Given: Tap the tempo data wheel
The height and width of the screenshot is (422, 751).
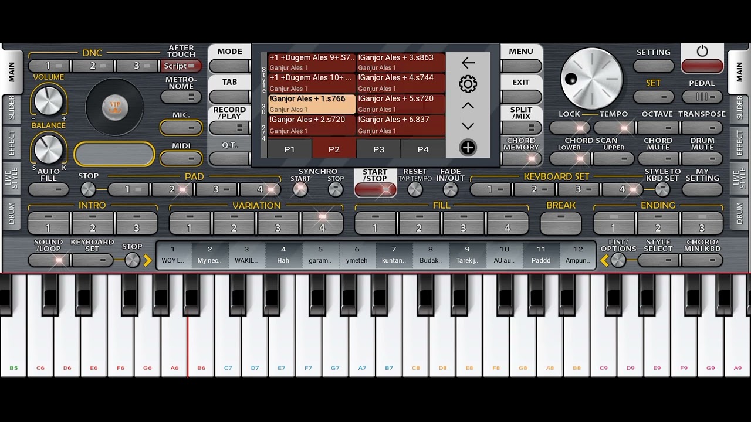Looking at the screenshot, I should click(x=591, y=79).
